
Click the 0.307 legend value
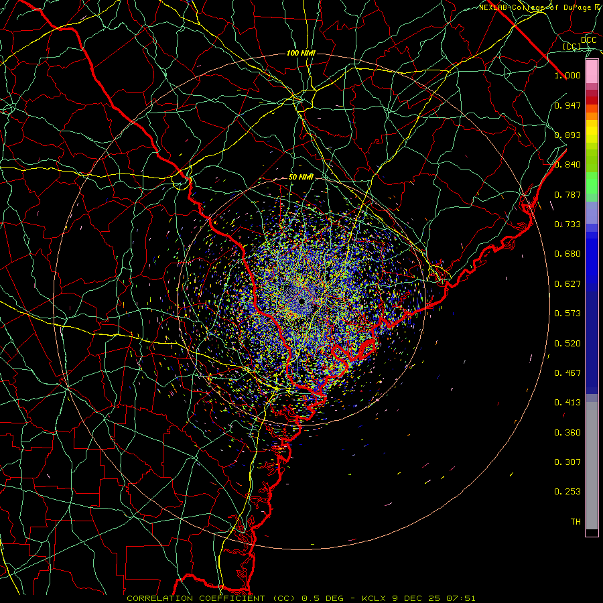(x=567, y=462)
